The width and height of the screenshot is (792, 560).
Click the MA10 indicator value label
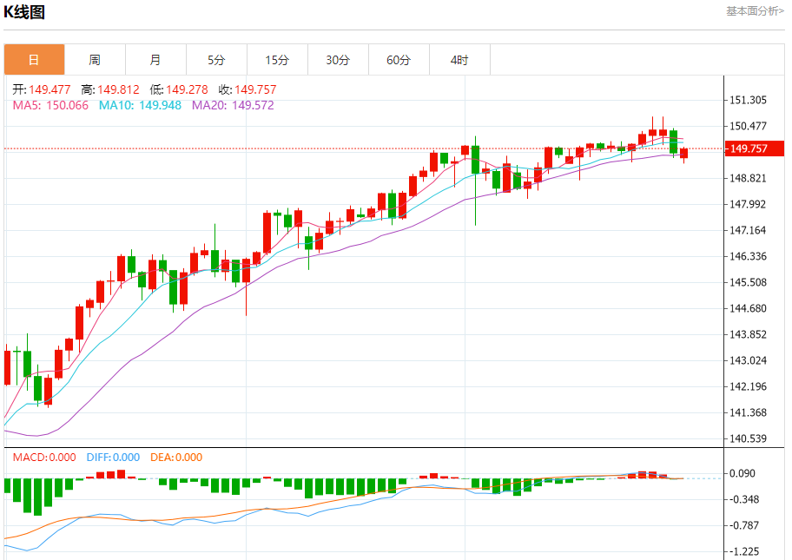tap(140, 105)
